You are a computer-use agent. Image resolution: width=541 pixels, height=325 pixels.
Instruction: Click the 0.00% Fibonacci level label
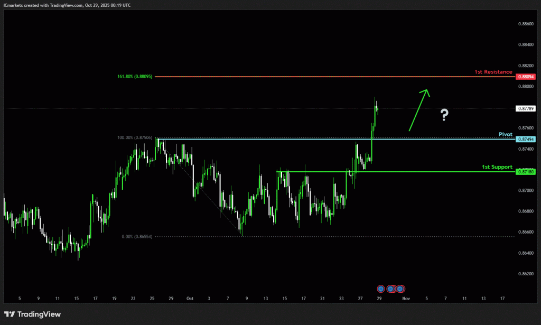pos(137,237)
